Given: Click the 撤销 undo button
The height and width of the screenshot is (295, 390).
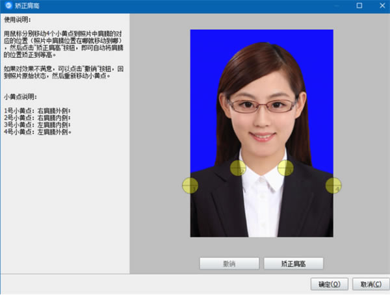Looking at the screenshot, I should [x=229, y=264].
